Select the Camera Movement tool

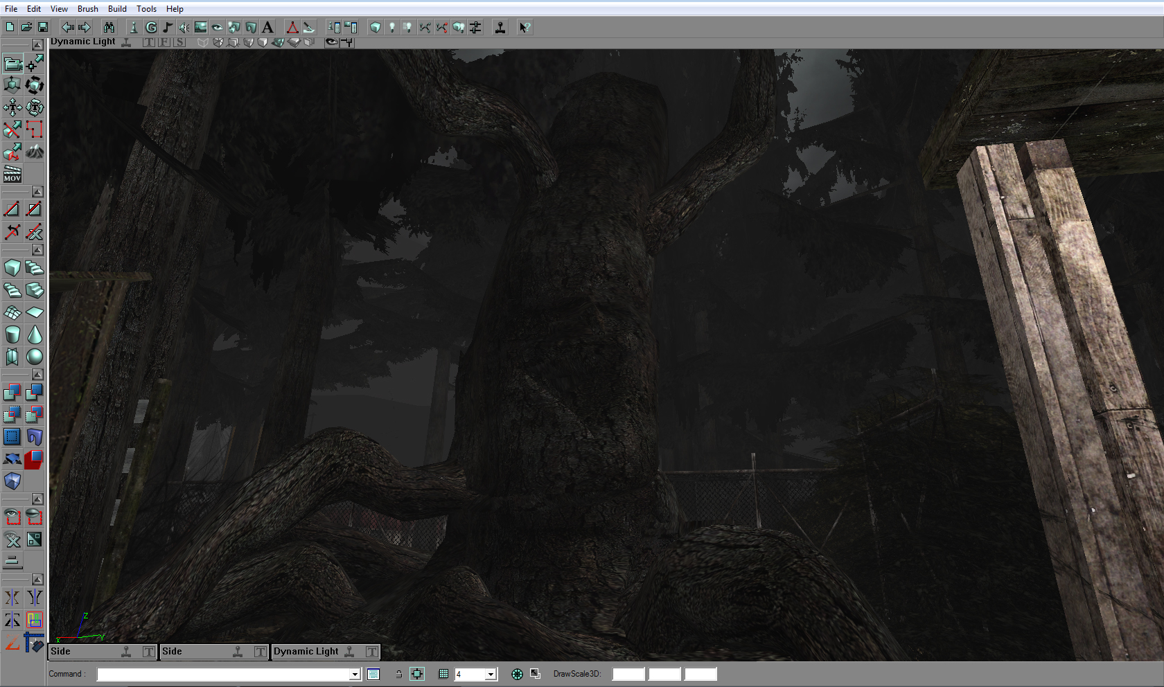pyautogui.click(x=12, y=64)
